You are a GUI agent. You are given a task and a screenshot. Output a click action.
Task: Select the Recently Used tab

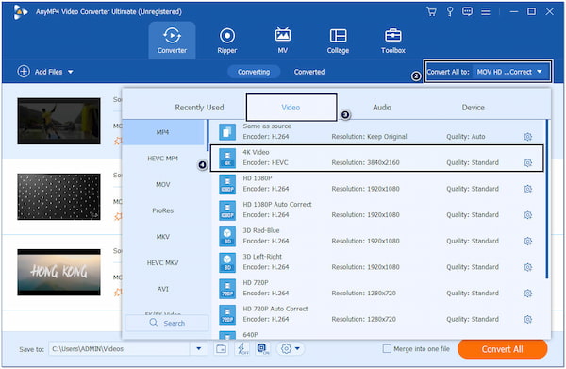tap(199, 108)
